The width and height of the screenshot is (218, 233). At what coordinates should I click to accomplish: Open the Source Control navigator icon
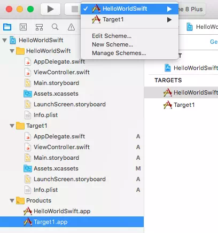click(x=23, y=27)
